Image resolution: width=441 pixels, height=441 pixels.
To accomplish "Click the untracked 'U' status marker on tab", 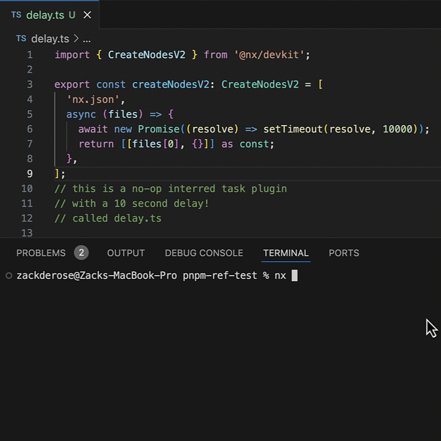I will pyautogui.click(x=72, y=15).
